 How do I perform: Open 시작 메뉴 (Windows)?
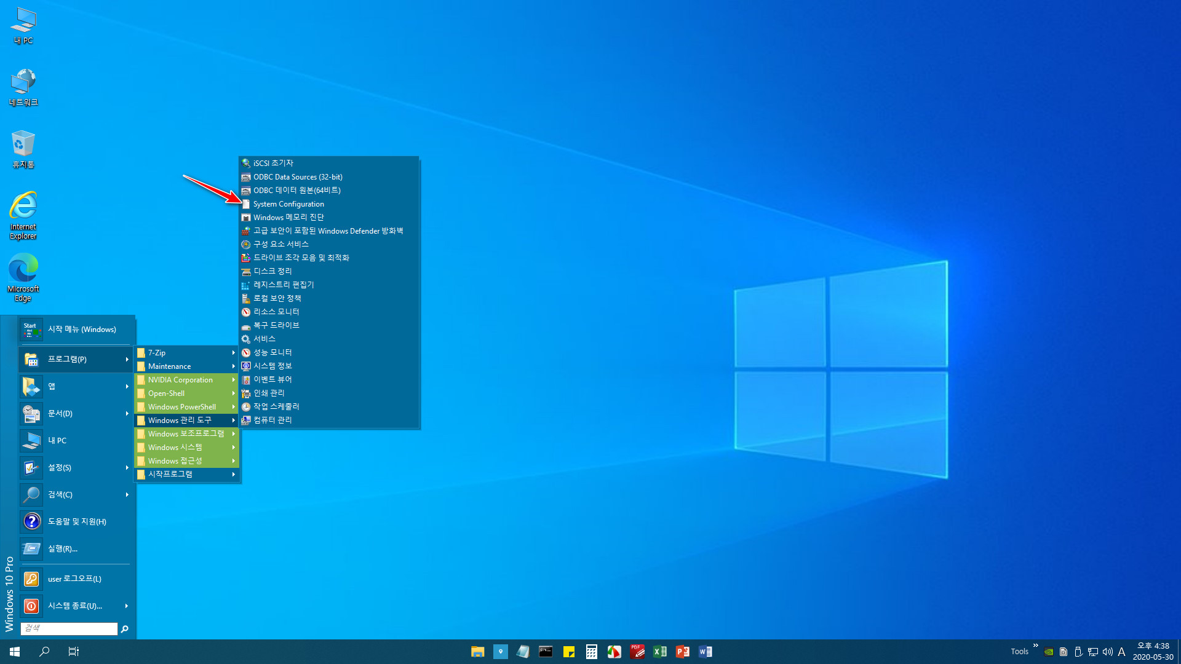click(76, 330)
